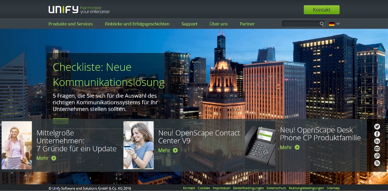Screen dimensions: 388x191
Task: Open the Twitter social icon
Action: pyautogui.click(x=377, y=127)
